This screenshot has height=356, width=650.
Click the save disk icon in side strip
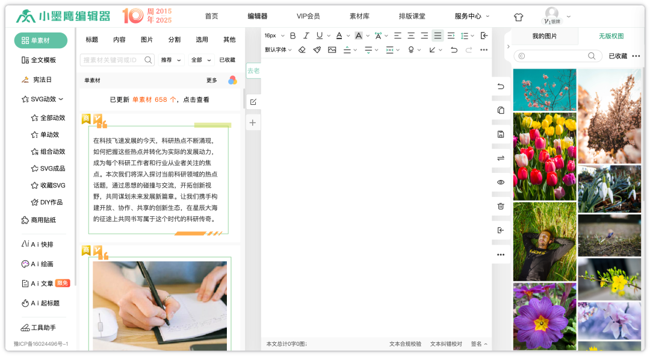click(x=501, y=134)
